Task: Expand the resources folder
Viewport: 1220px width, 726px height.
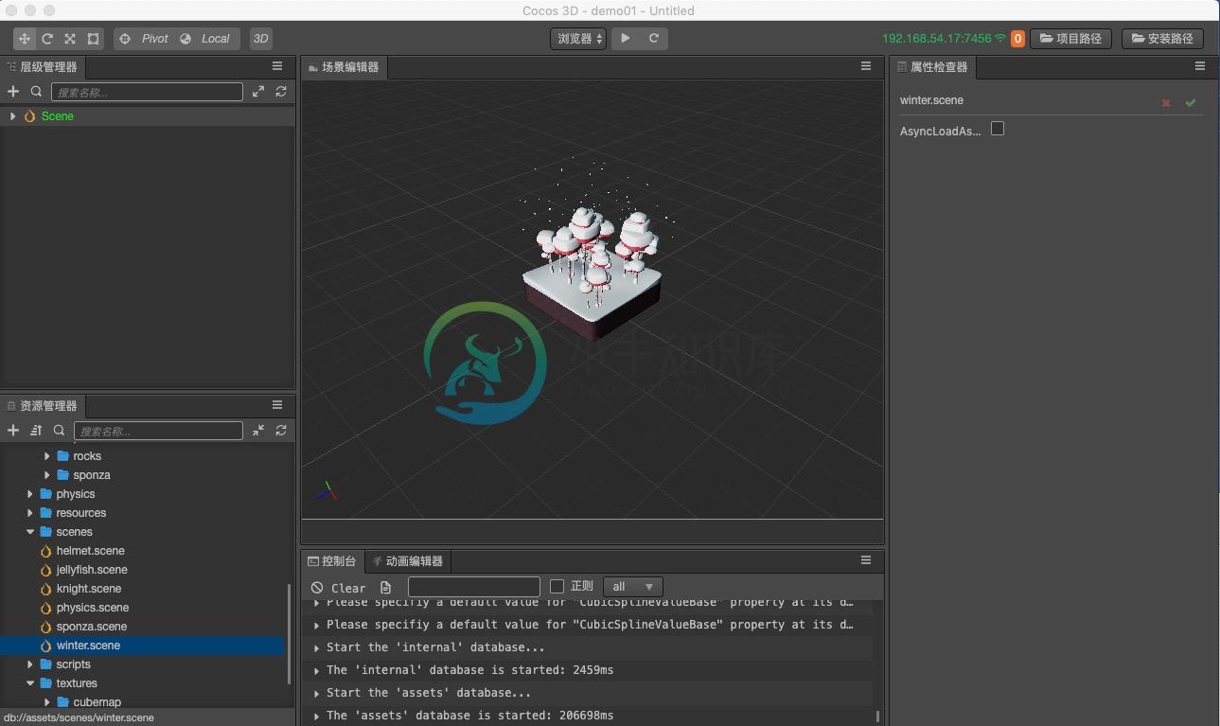Action: pyautogui.click(x=30, y=513)
